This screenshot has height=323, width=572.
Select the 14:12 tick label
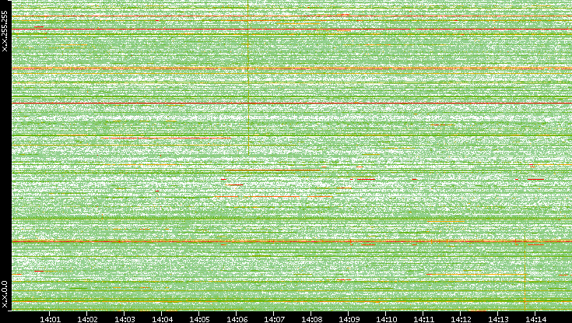click(461, 319)
